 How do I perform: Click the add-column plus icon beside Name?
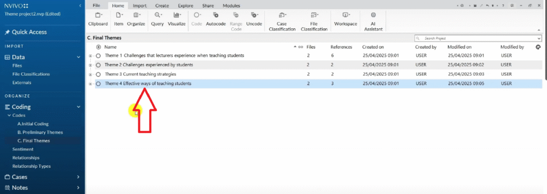(x=98, y=47)
